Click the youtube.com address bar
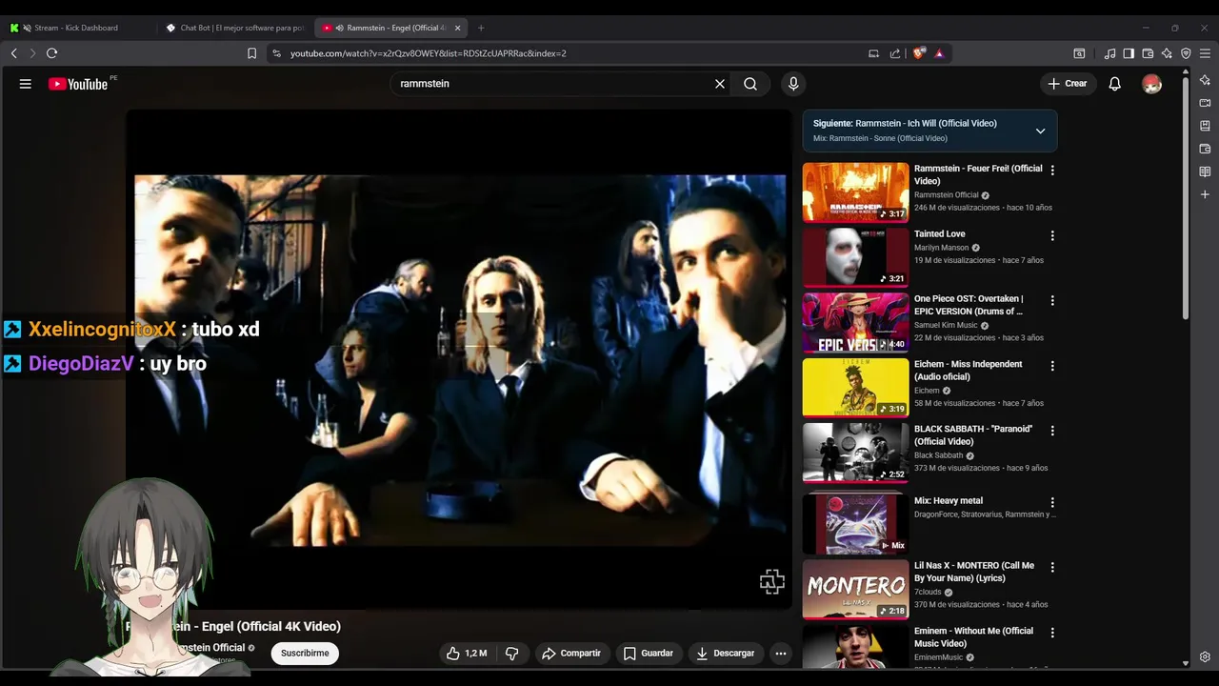Screen dimensions: 1219x686 (571, 53)
